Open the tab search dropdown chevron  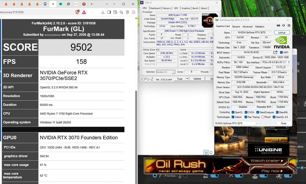106,4
